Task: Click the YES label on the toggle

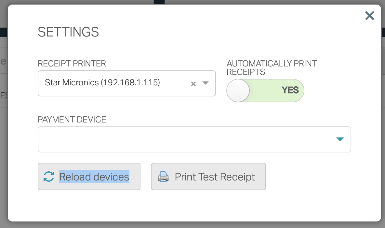Action: [x=290, y=90]
